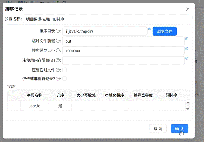This screenshot has width=204, height=142.
Task: Click help icon next to 压缩临时文件
Action: pos(58,70)
